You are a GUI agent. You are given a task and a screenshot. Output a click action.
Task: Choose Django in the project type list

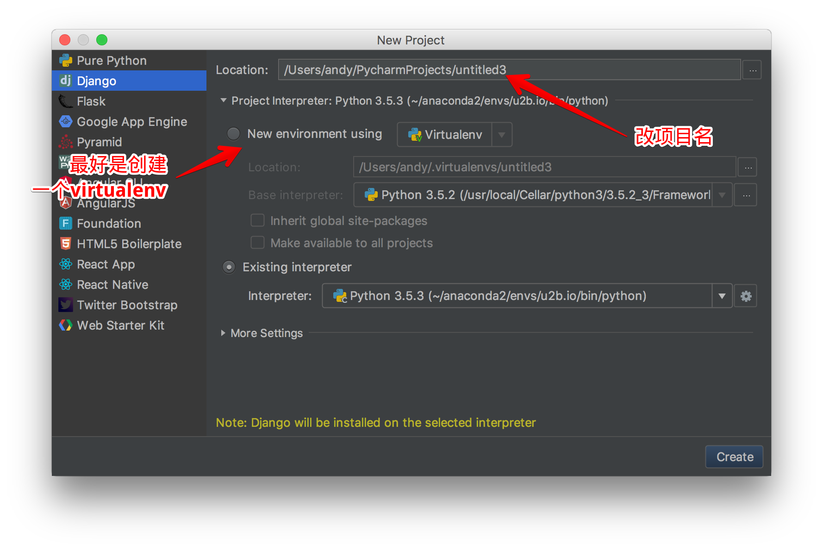tap(96, 81)
